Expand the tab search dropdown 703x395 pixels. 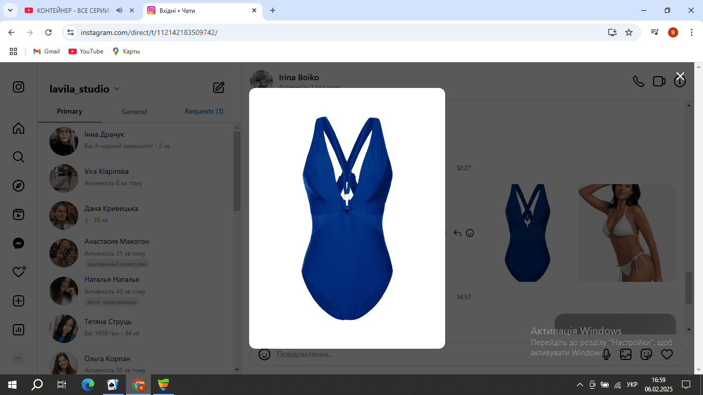(x=10, y=10)
